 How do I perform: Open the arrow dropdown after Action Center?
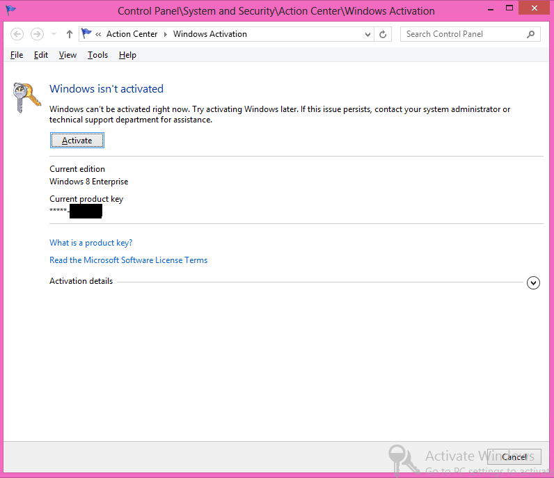(x=166, y=34)
